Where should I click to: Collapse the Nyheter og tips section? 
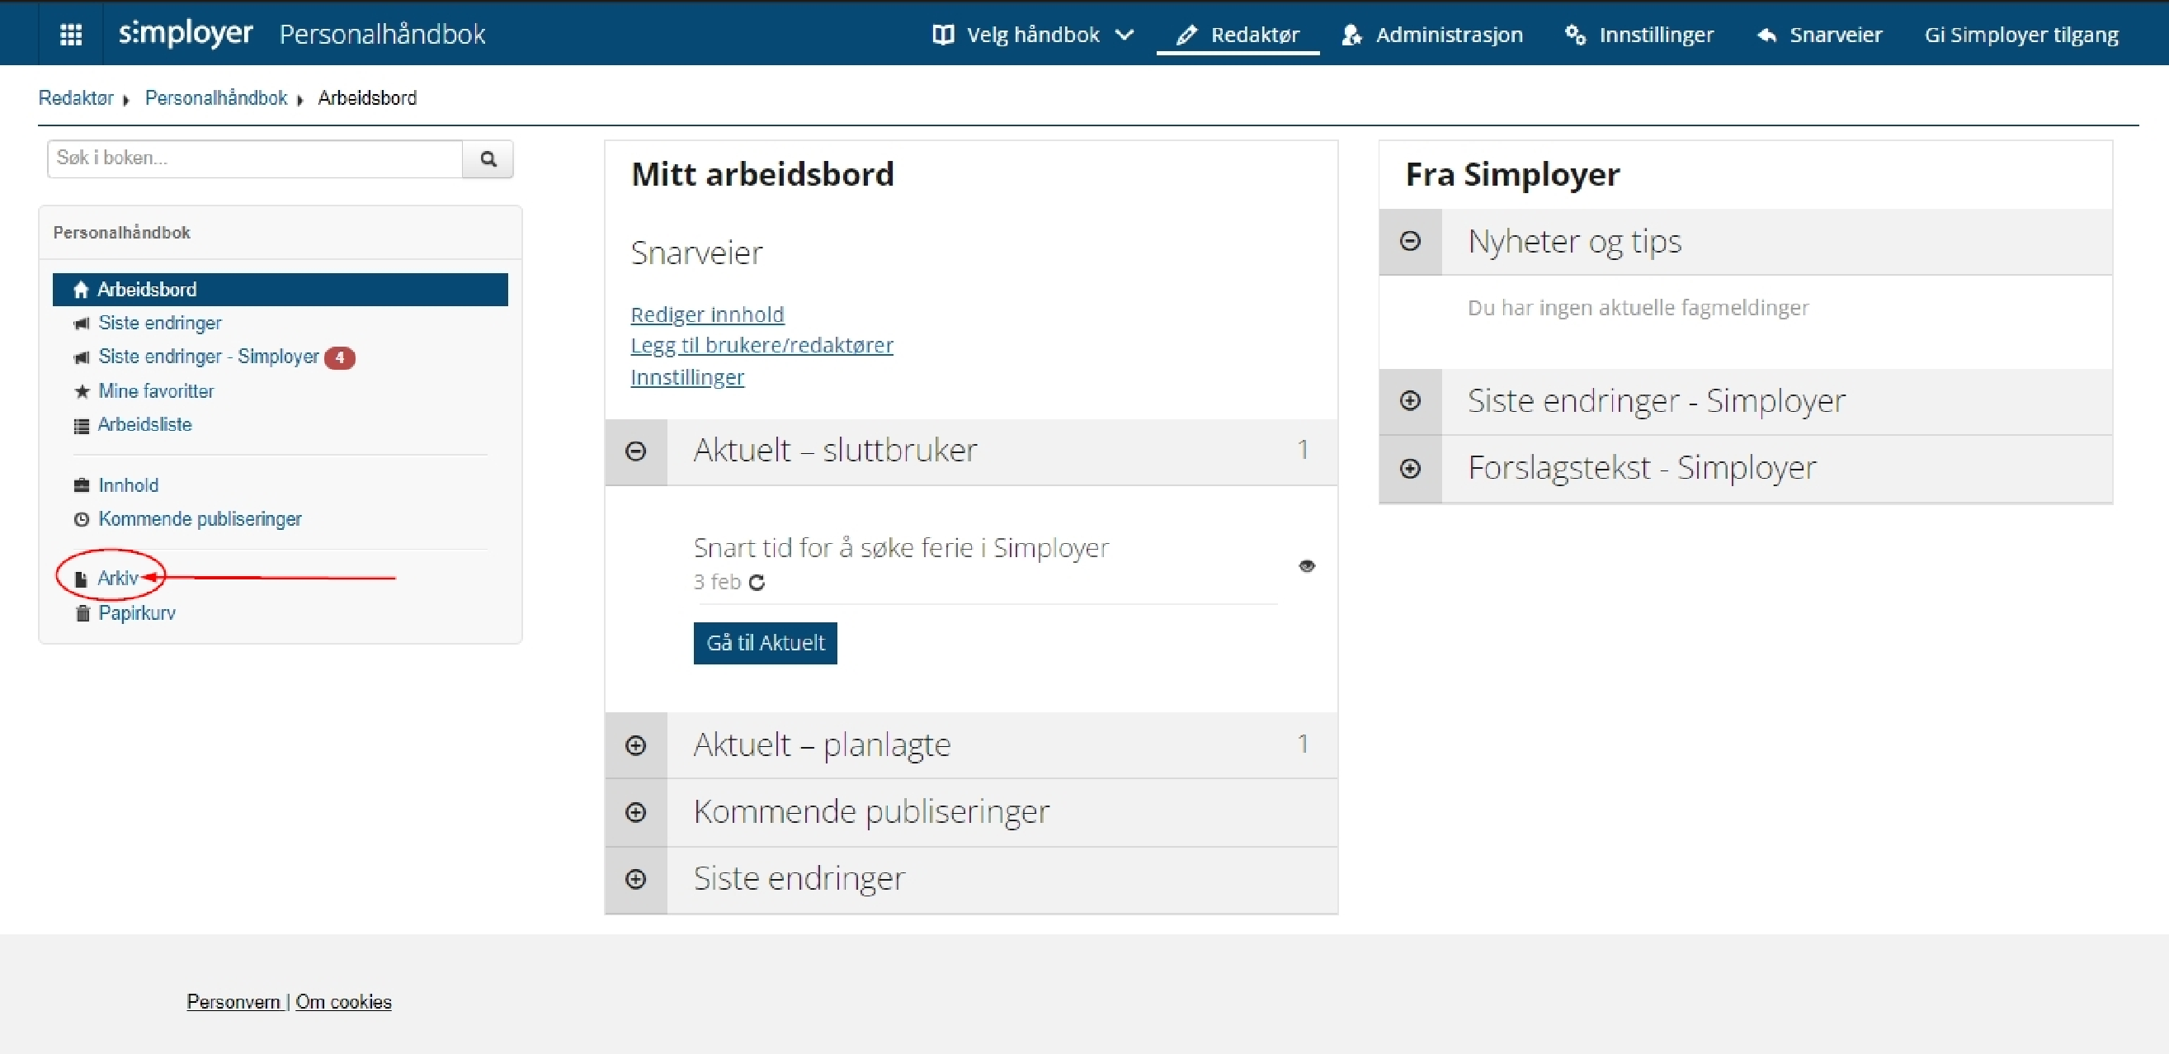(1409, 242)
